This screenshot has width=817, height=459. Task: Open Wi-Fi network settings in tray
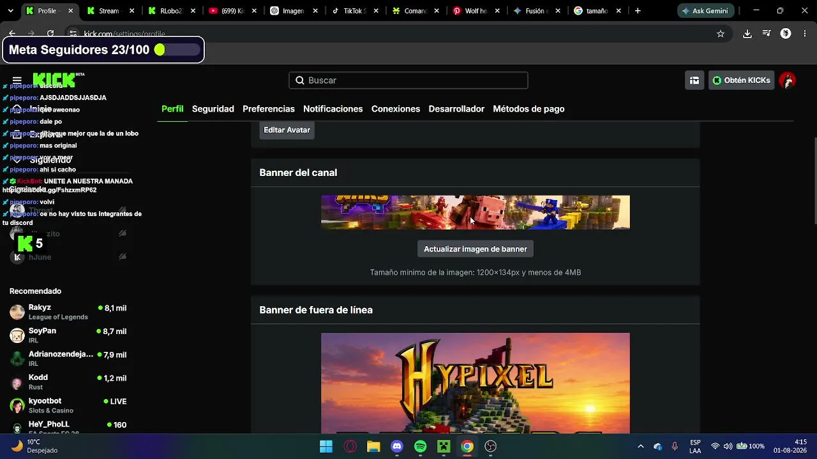[715, 446]
